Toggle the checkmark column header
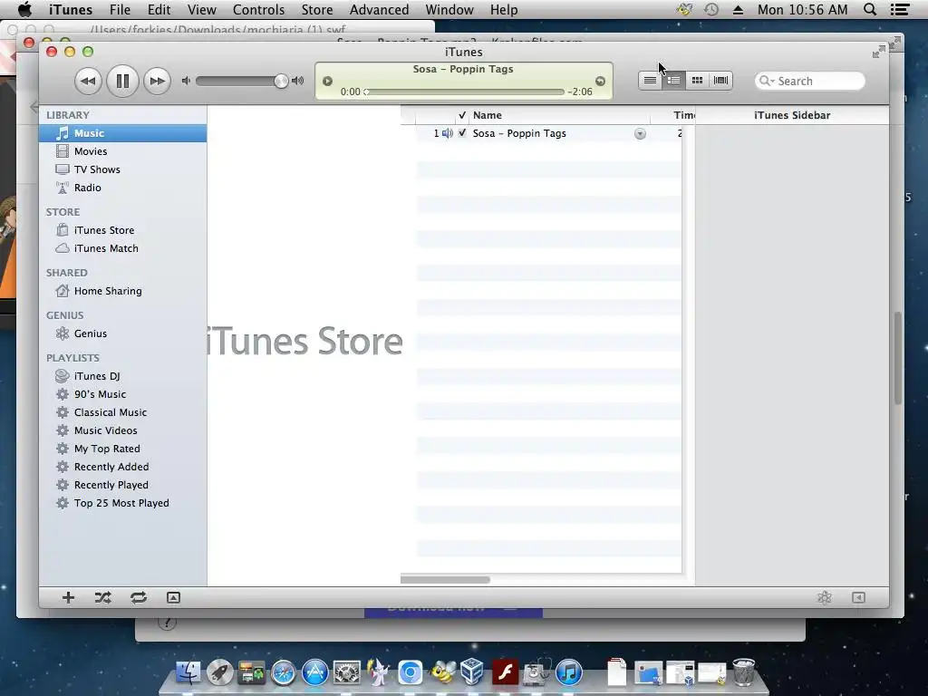 [x=462, y=115]
